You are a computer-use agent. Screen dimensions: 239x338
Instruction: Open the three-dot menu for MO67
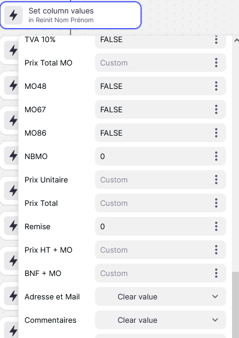(x=216, y=109)
